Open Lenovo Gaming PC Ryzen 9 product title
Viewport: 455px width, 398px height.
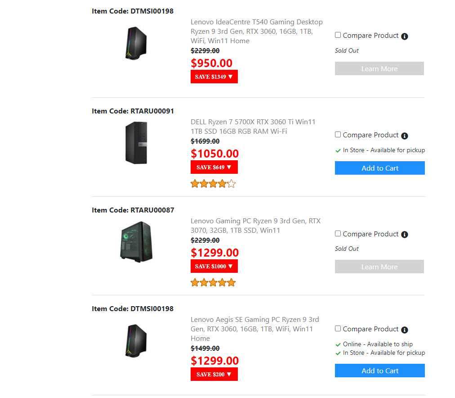[x=255, y=226]
